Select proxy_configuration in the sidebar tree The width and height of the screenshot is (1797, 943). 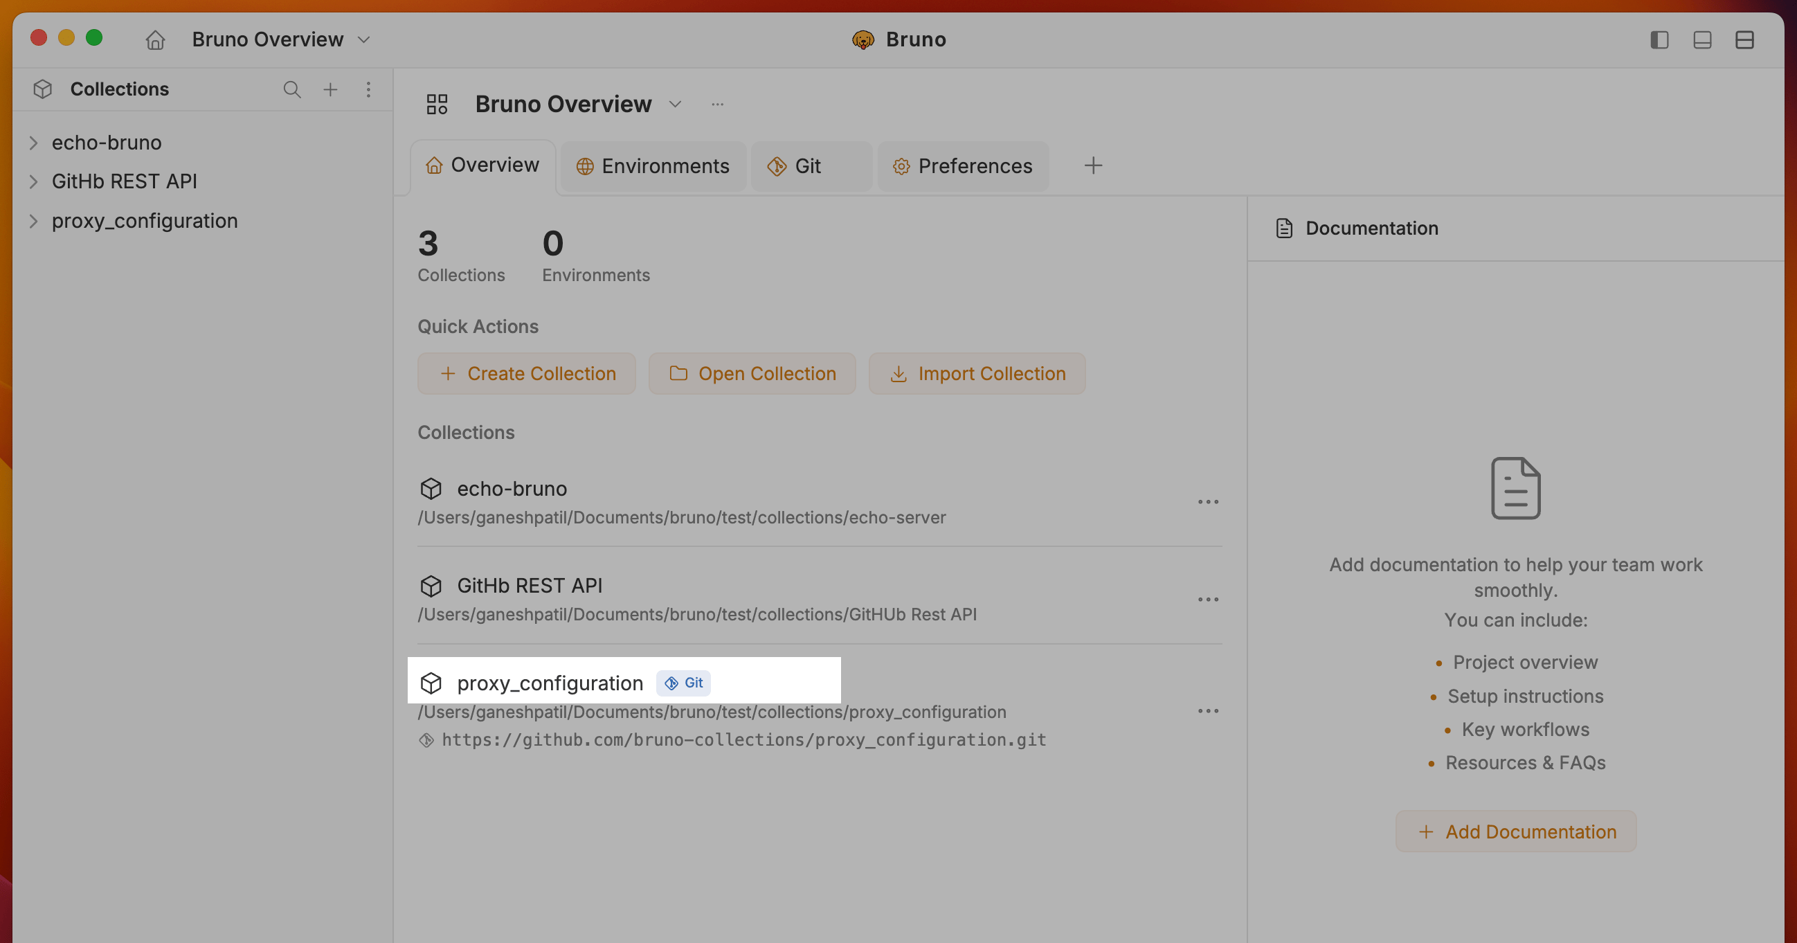click(x=145, y=220)
